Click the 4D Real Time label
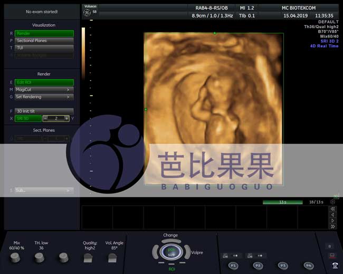Viewport: 343px width, 274px height. click(x=324, y=46)
